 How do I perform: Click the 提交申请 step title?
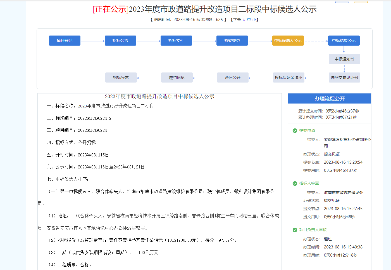(x=307, y=130)
